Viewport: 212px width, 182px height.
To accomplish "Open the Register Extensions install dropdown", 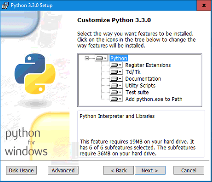I will [116, 65].
